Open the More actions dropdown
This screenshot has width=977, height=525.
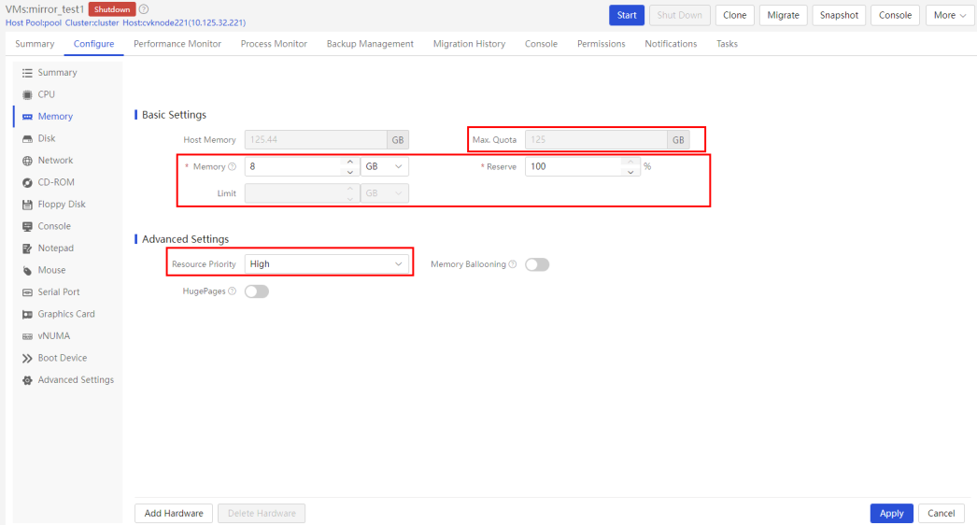[950, 15]
